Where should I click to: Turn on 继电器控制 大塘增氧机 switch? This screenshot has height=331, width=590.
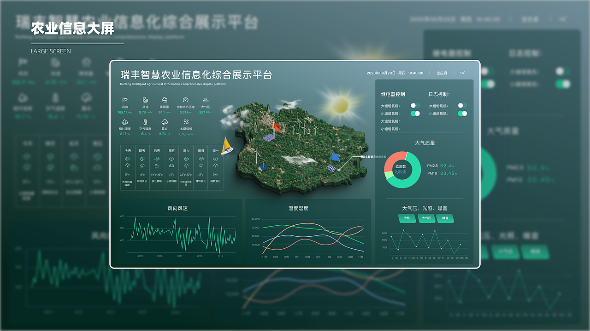coord(415,106)
